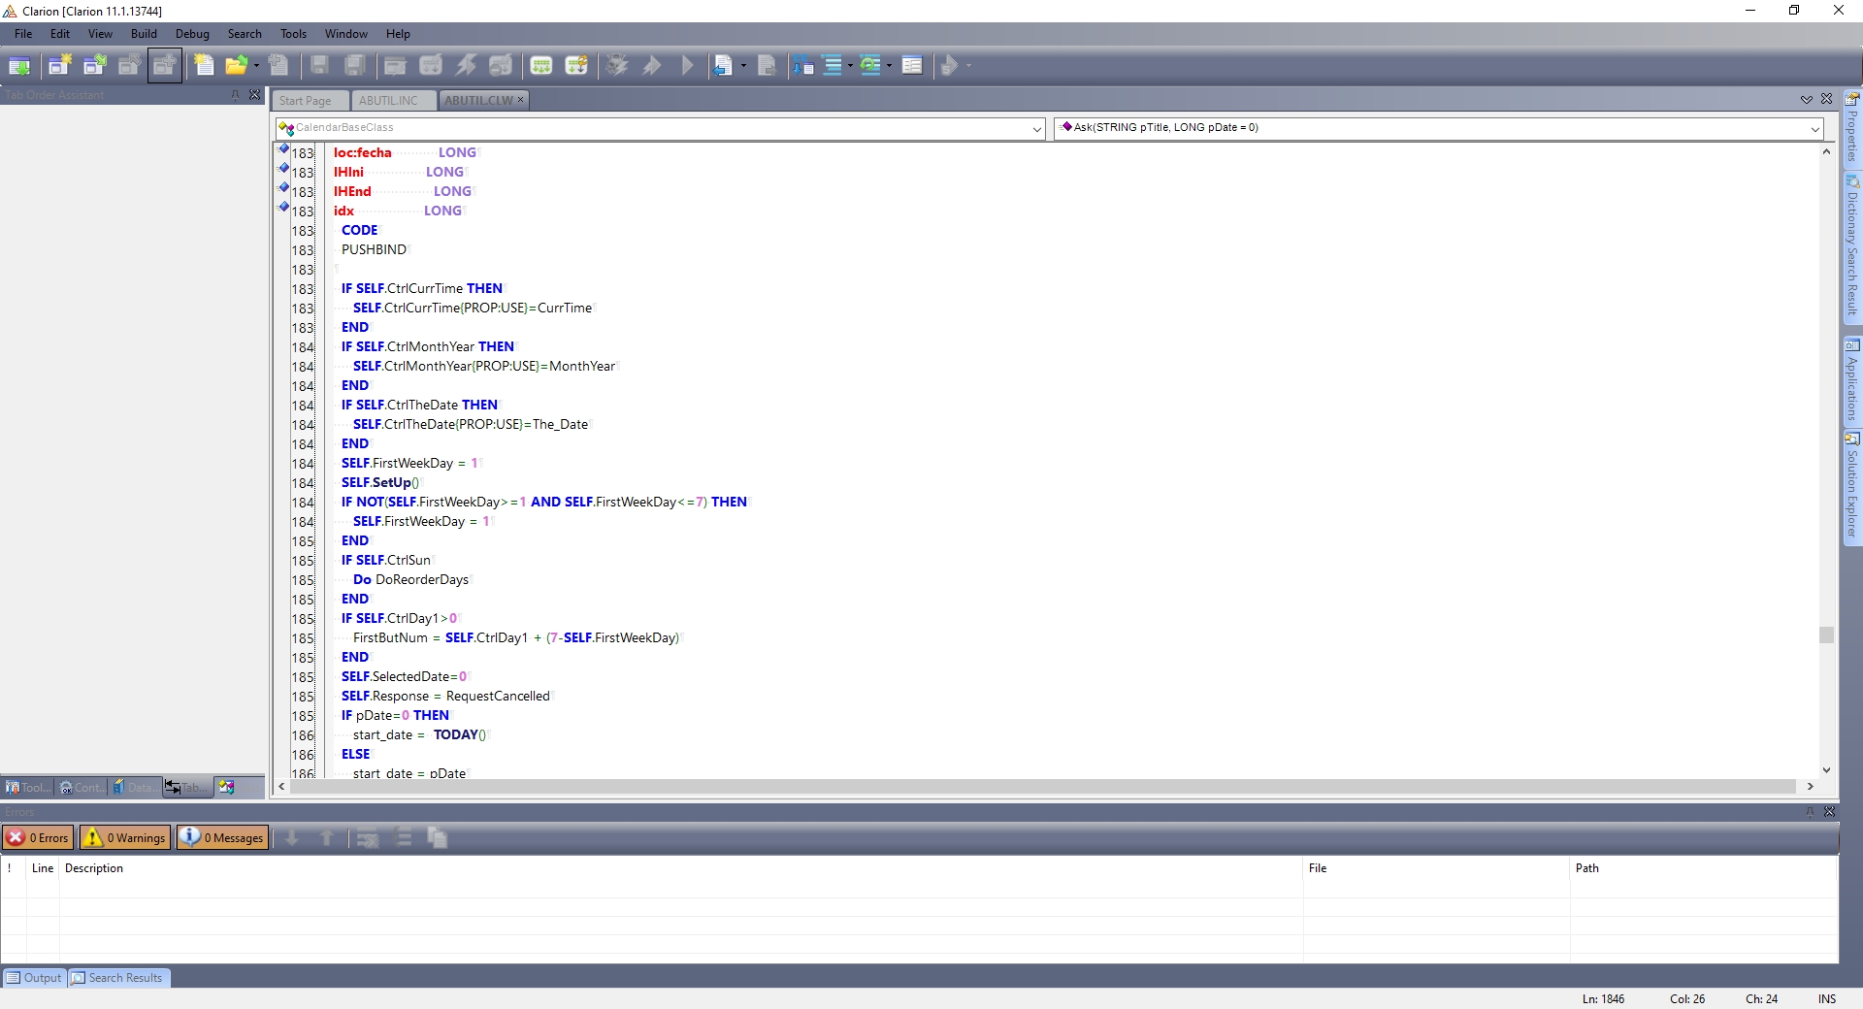1863x1009 pixels.
Task: Click the Open folder toolbar icon
Action: pyautogui.click(x=235, y=66)
